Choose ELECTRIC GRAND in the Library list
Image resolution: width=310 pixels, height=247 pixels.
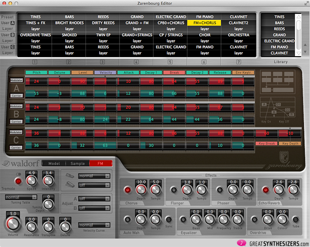pos(279,41)
